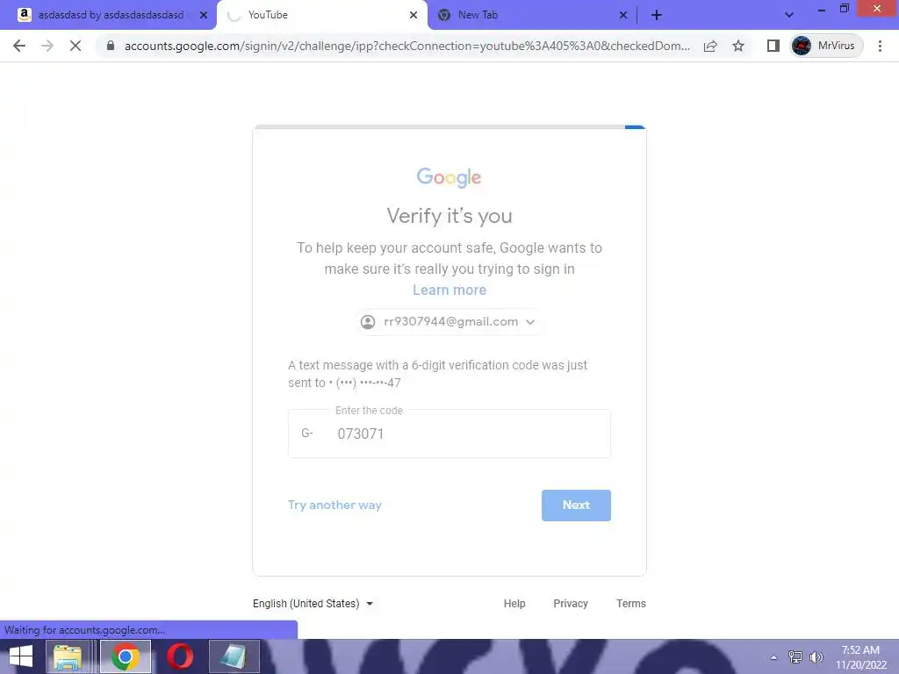The height and width of the screenshot is (674, 899).
Task: Stop loading the page with X icon
Action: [x=76, y=46]
